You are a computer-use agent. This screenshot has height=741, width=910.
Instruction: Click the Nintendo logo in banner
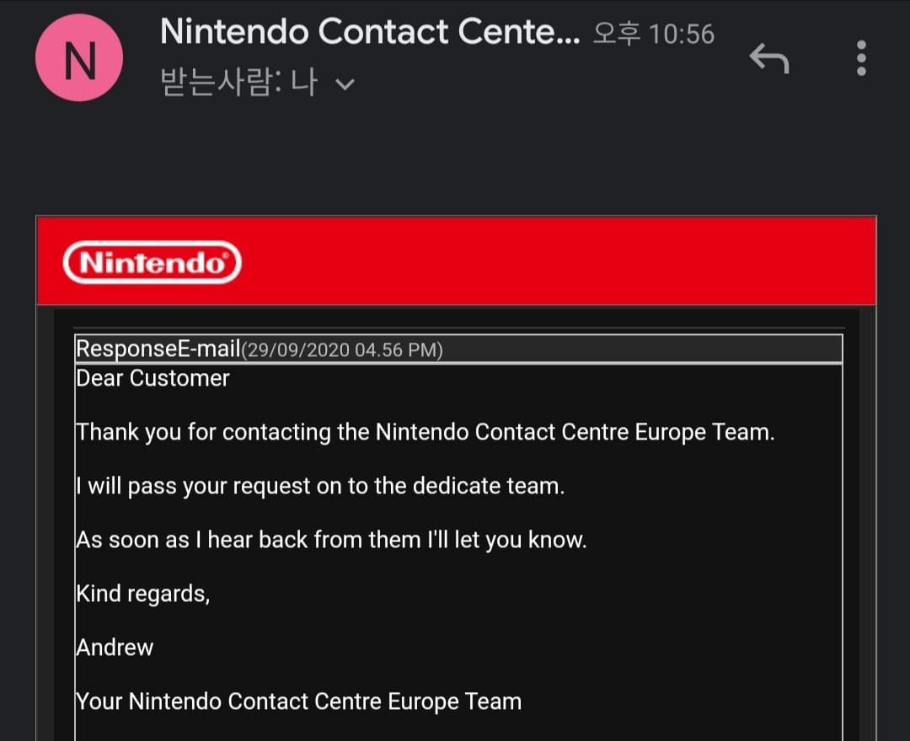[x=153, y=263]
